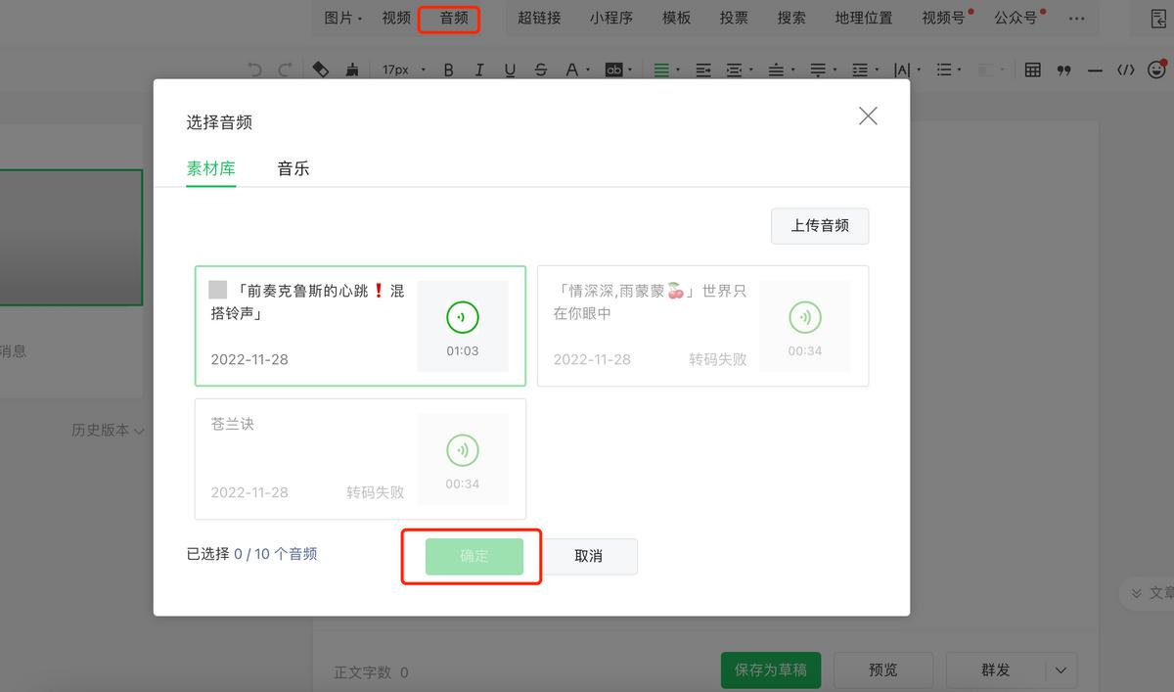
Task: Insert an emoji from the toolbar
Action: [1156, 69]
